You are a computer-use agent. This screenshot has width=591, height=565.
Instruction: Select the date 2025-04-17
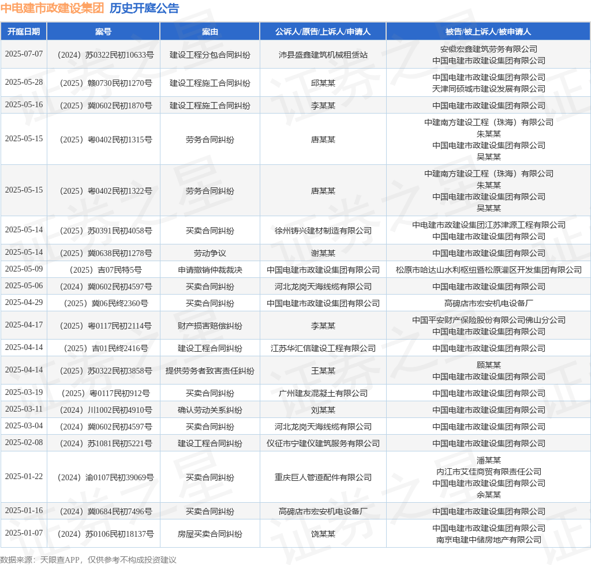pyautogui.click(x=24, y=325)
